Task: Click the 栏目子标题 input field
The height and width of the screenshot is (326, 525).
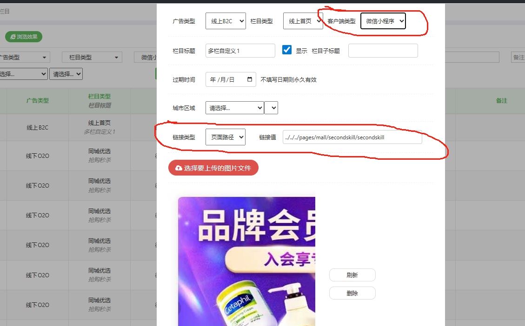Action: 383,51
